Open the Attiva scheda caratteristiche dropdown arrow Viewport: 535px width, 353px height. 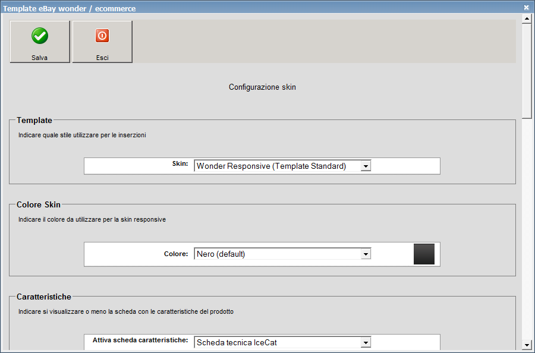[366, 342]
